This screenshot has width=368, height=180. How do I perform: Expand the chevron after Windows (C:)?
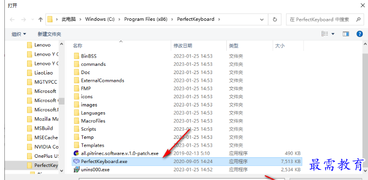(119, 19)
